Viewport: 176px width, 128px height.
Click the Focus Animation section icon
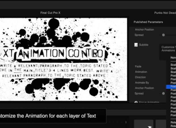click(x=136, y=102)
